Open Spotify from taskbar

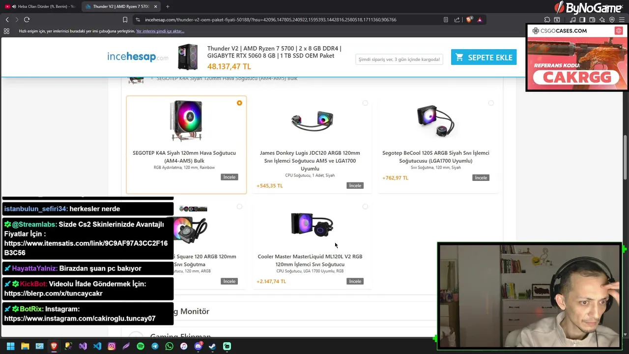click(x=141, y=346)
